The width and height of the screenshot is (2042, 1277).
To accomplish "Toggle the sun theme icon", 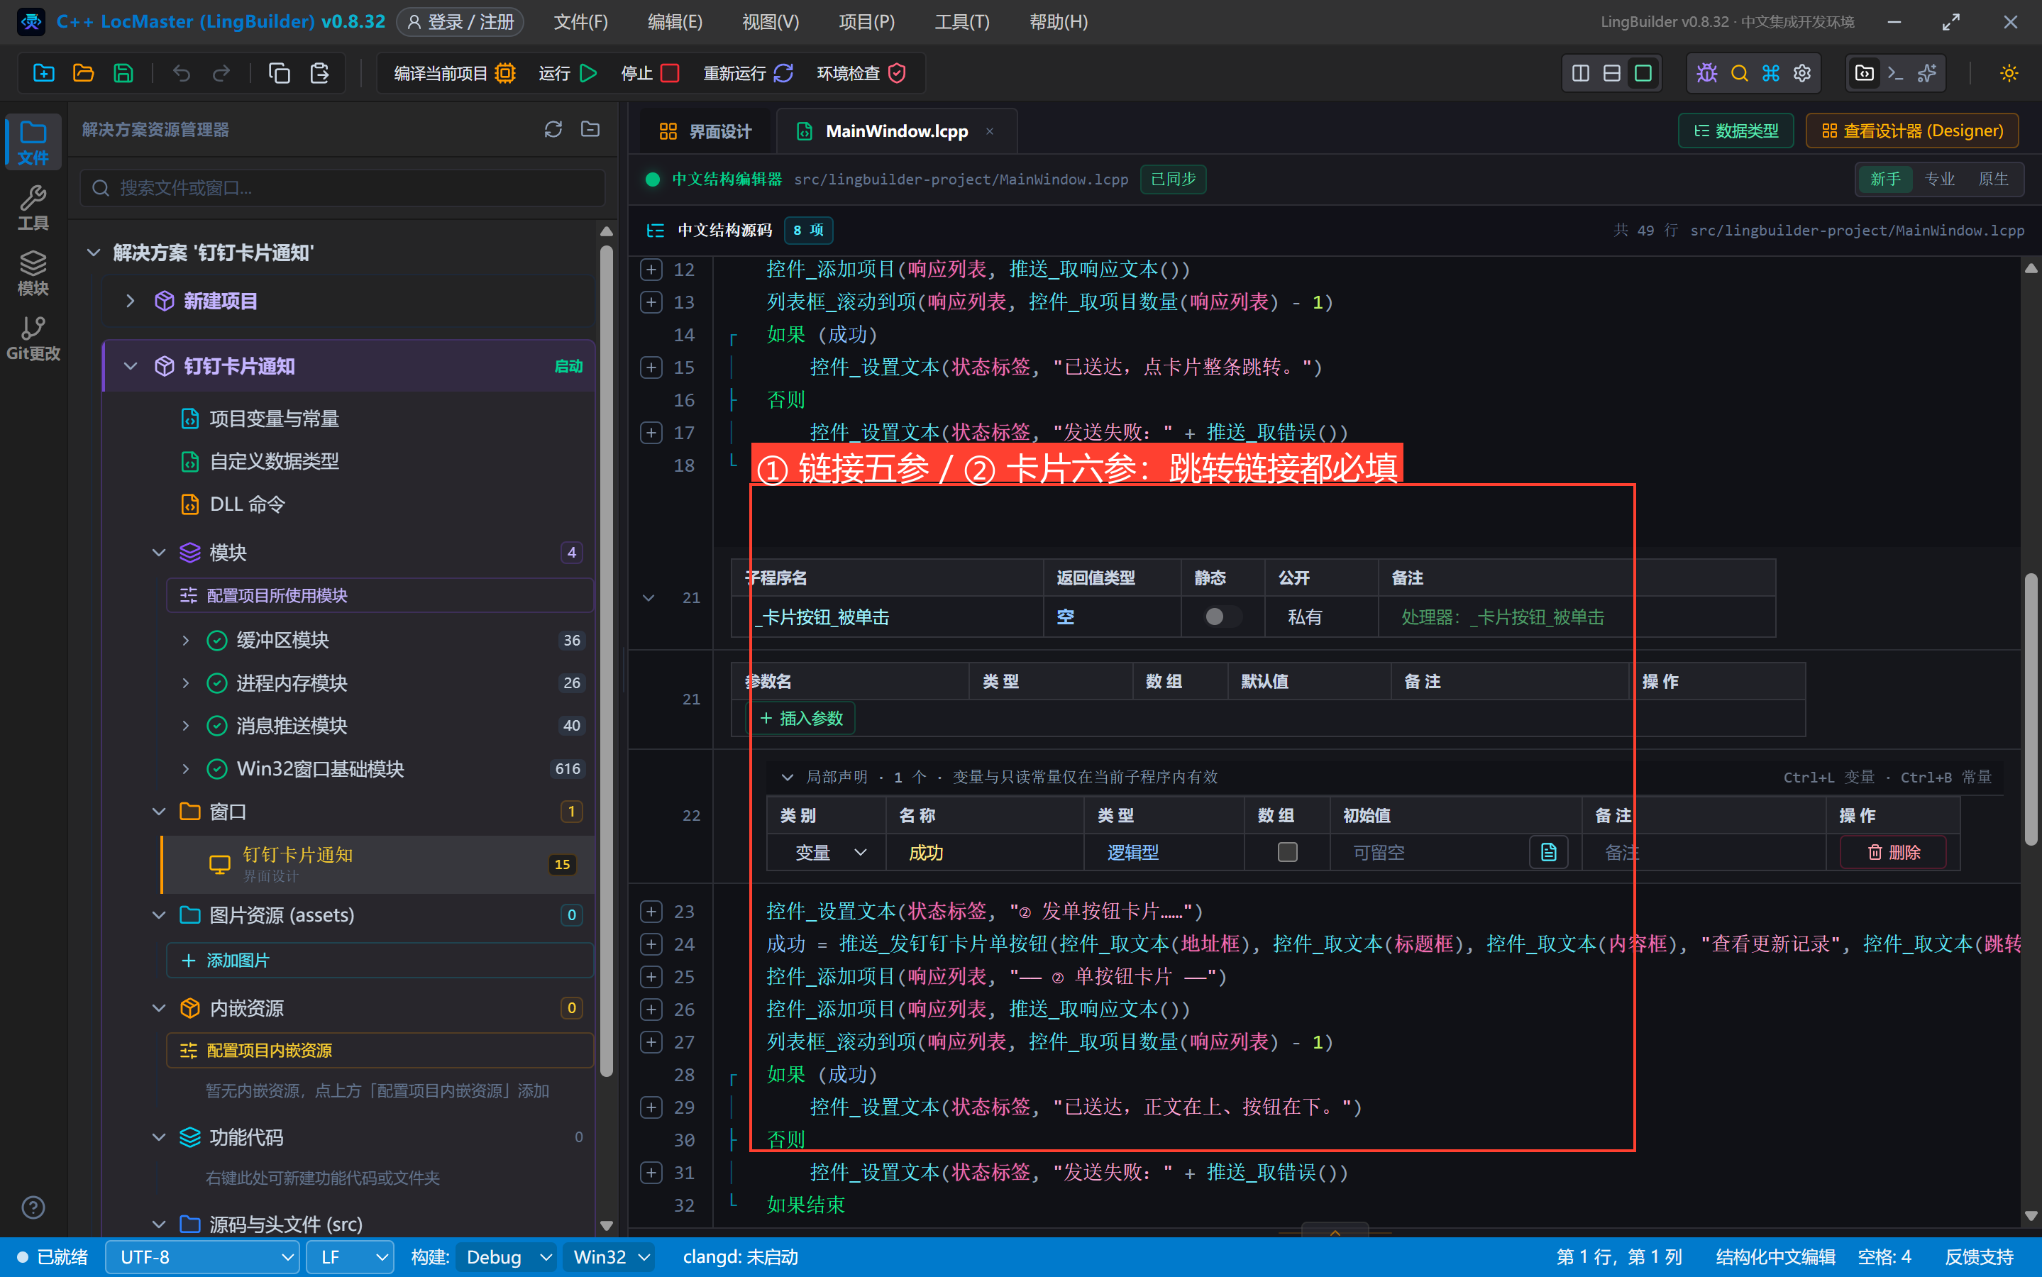I will (x=2009, y=74).
